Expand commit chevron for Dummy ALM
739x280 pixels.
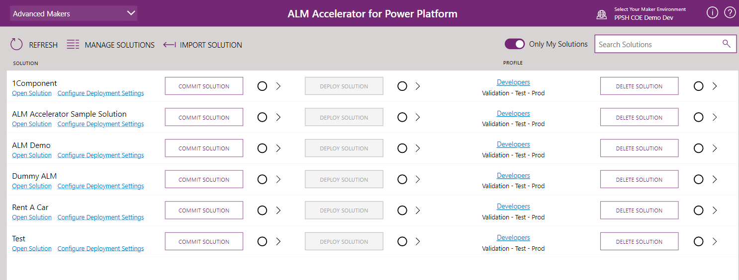click(278, 179)
